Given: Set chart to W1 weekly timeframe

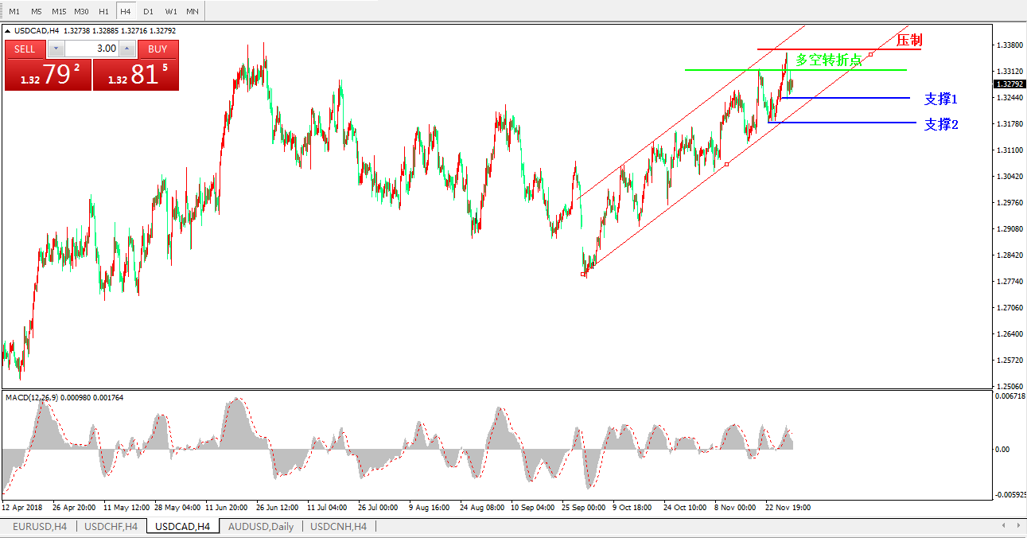Looking at the screenshot, I should (x=170, y=12).
